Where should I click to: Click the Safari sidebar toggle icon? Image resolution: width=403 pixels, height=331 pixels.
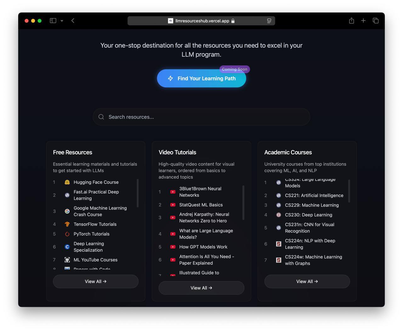(x=53, y=21)
